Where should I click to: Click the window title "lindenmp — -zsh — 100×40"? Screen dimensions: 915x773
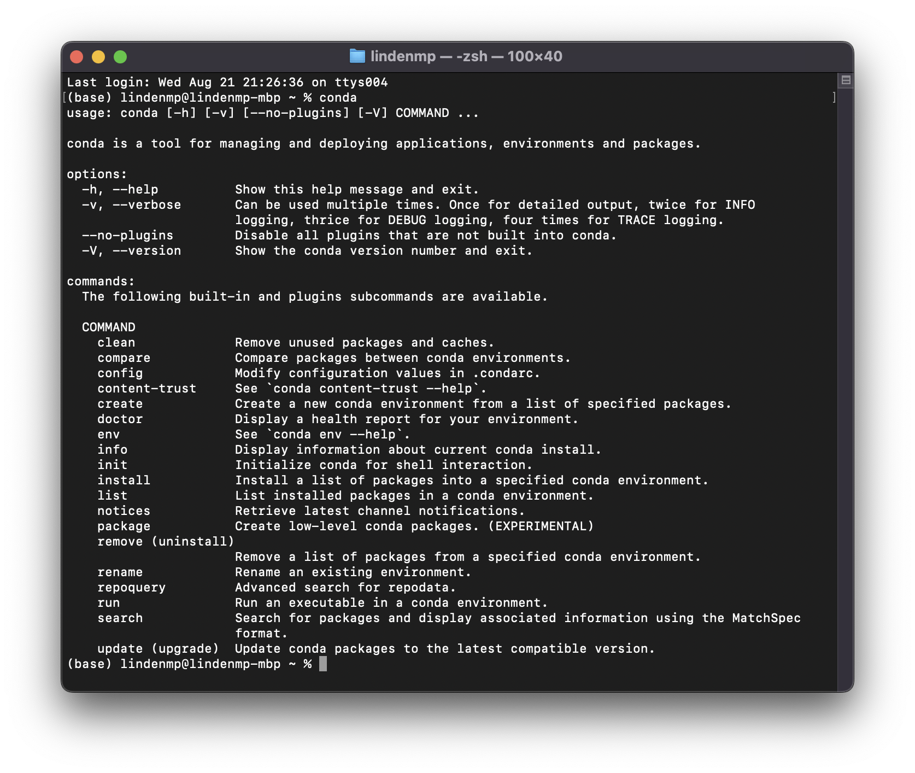tap(466, 56)
